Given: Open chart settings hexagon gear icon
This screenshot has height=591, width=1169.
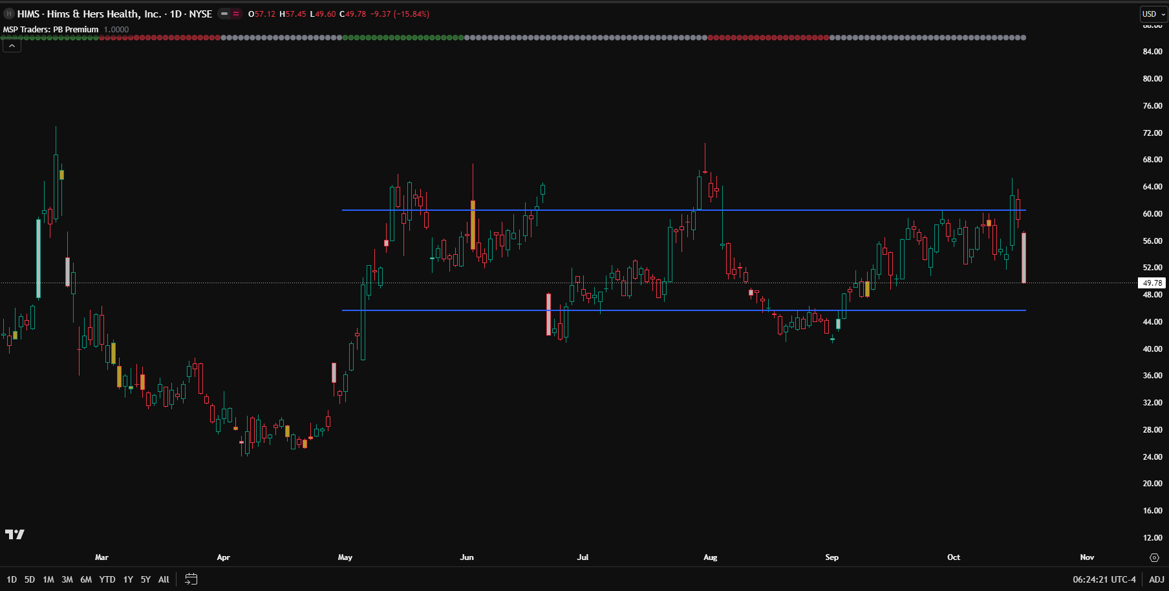Looking at the screenshot, I should coord(1154,557).
